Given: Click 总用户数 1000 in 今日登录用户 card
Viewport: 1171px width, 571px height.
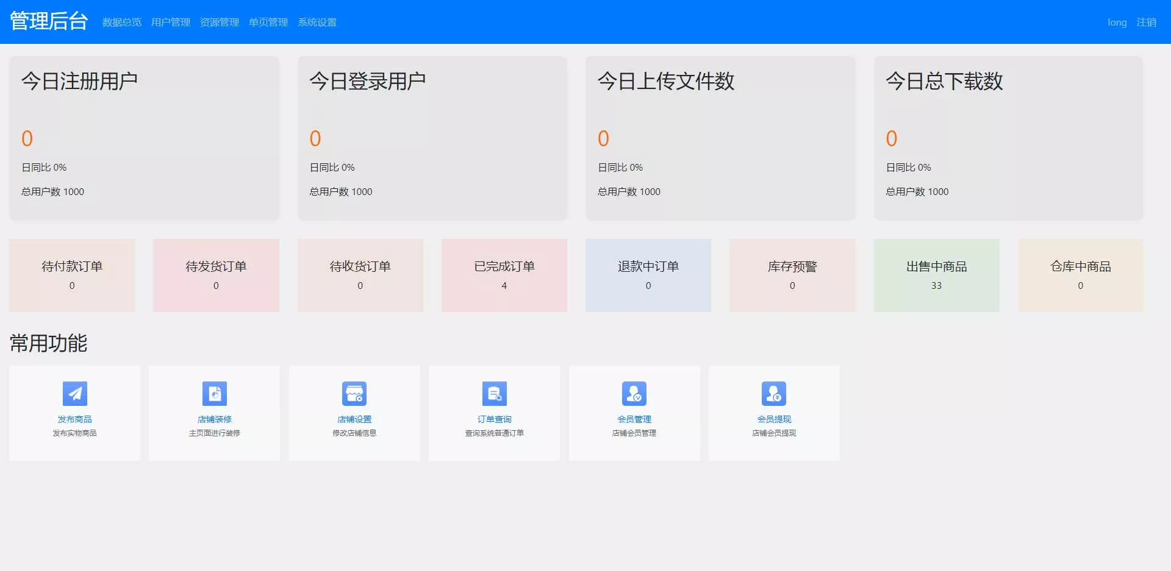Looking at the screenshot, I should (341, 192).
